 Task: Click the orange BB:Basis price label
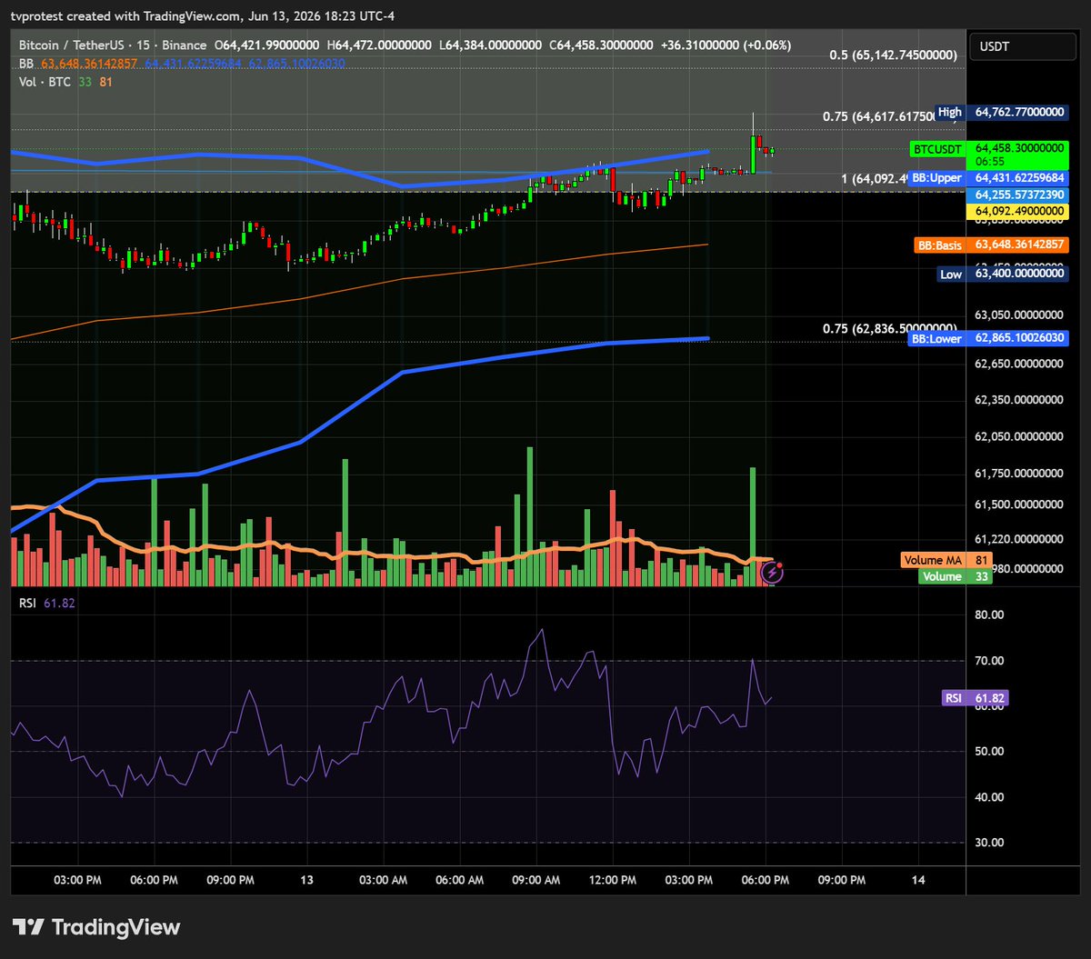991,245
